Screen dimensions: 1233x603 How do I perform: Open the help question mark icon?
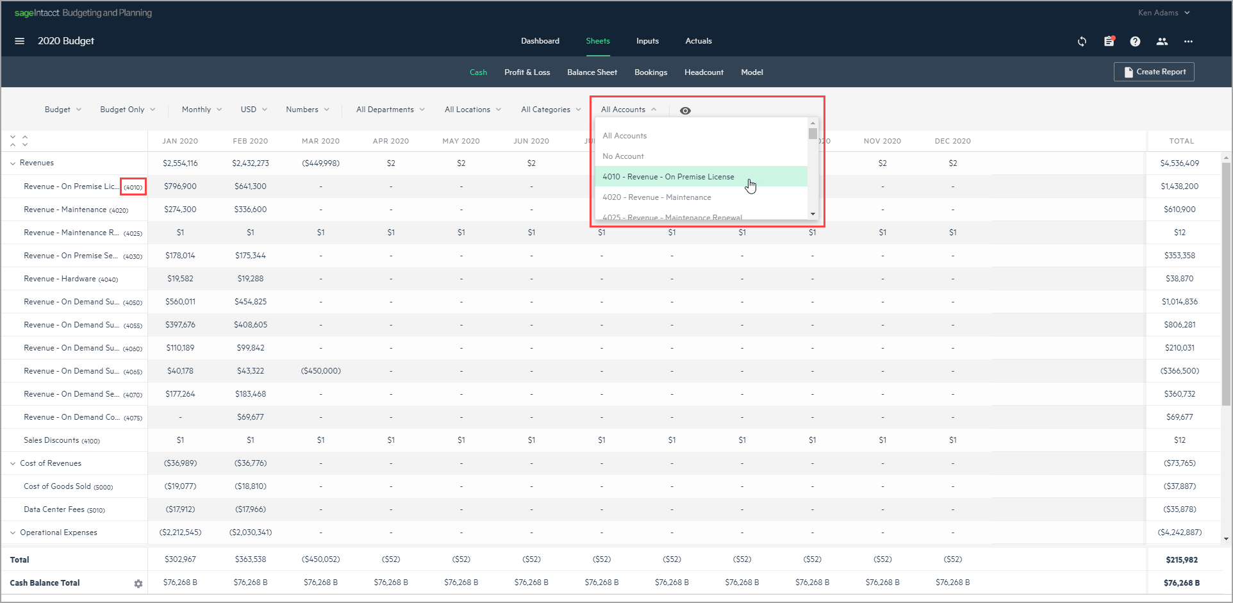[x=1135, y=42]
